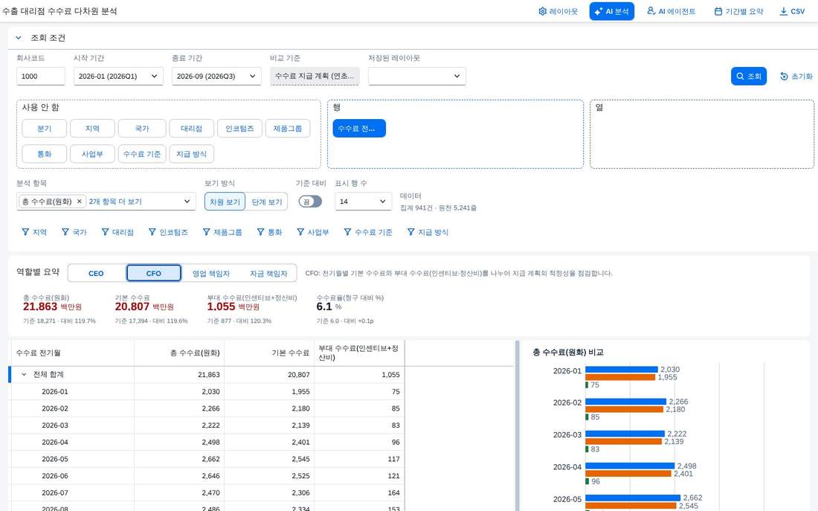Image resolution: width=818 pixels, height=511 pixels.
Task: Select the 2026-04 table row
Action: click(207, 442)
